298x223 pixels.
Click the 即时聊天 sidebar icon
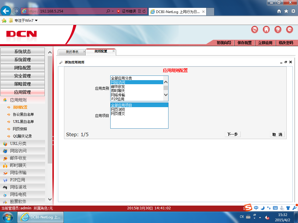click(x=5, y=166)
